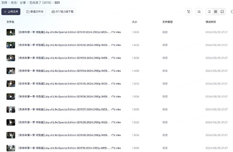Go to 文件 in breadcrumb
The height and width of the screenshot is (152, 233).
(4, 3)
